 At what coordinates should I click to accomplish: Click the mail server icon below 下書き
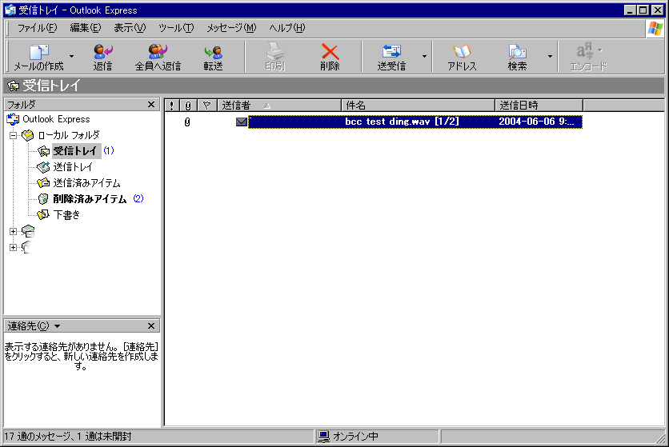click(28, 231)
